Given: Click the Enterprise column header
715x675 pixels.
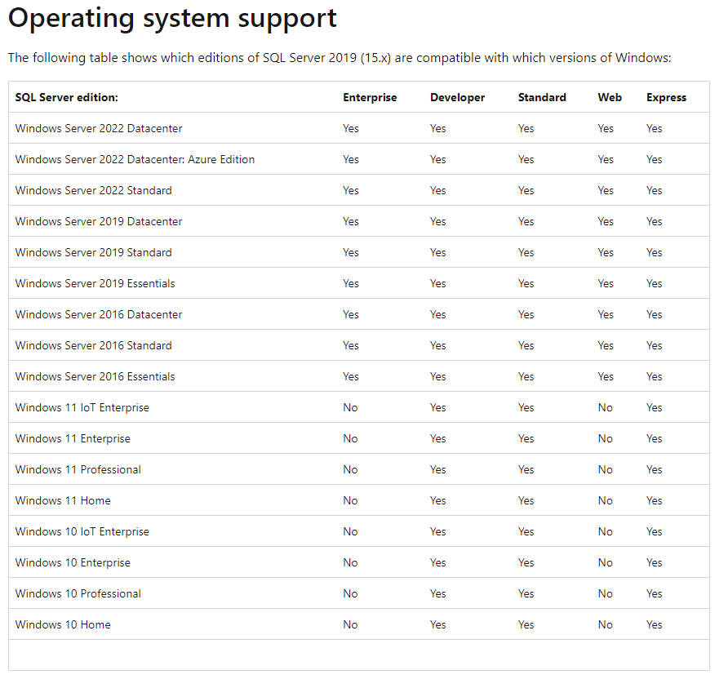Looking at the screenshot, I should pos(370,97).
